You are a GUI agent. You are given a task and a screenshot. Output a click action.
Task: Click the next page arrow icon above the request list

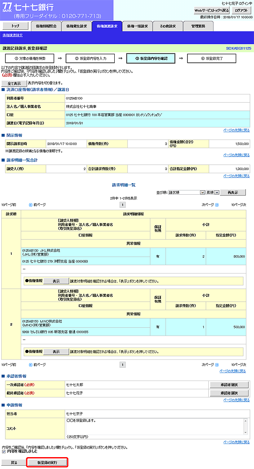(x=217, y=205)
